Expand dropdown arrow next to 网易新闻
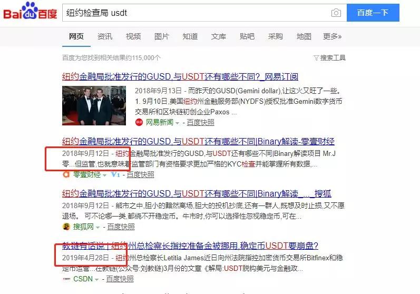 pyautogui.click(x=177, y=123)
